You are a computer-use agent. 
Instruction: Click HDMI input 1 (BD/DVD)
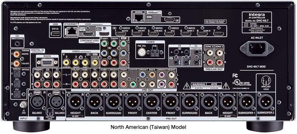[121, 34]
